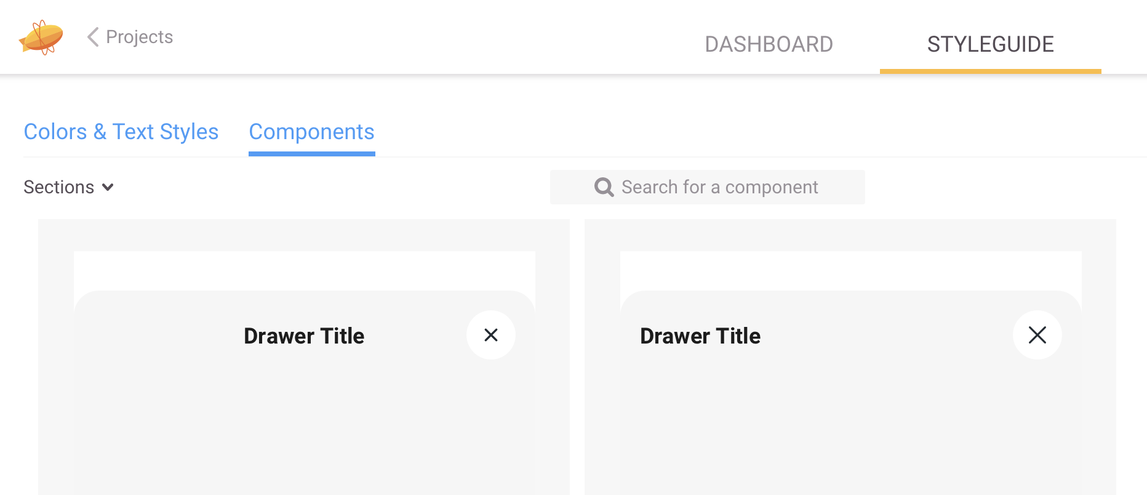
Task: Click inside the component search field
Action: [x=720, y=187]
